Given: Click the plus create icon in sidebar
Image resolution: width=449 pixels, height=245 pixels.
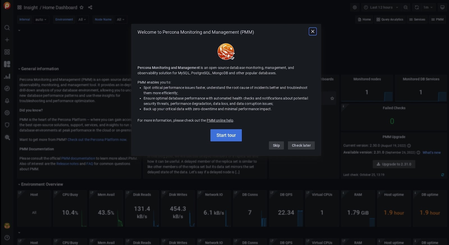Looking at the screenshot, I should [x=7, y=40].
